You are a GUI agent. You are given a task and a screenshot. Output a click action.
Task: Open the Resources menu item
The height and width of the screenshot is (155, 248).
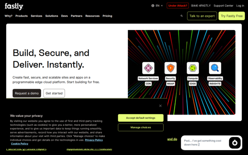click(x=92, y=16)
